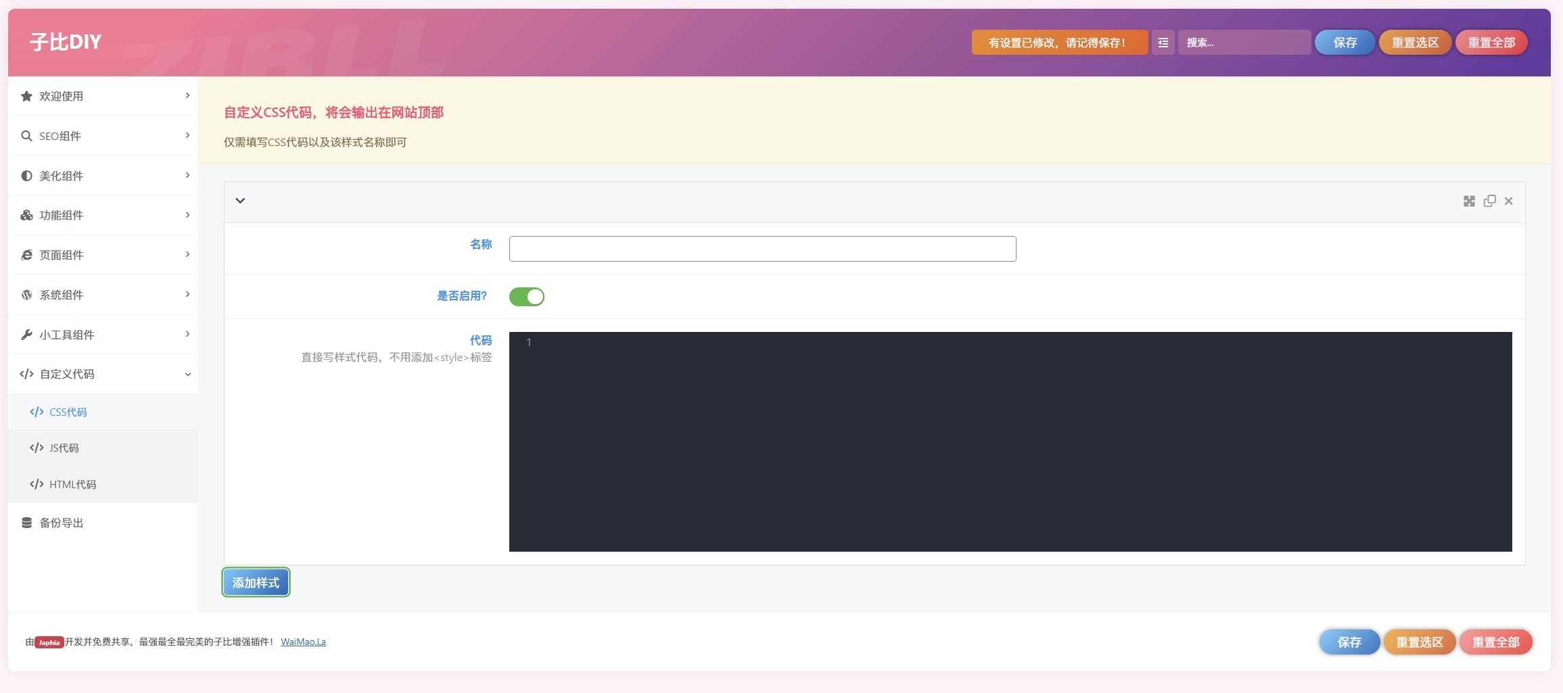1563x693 pixels.
Task: Open the JS代码 submenu item
Action: click(64, 448)
